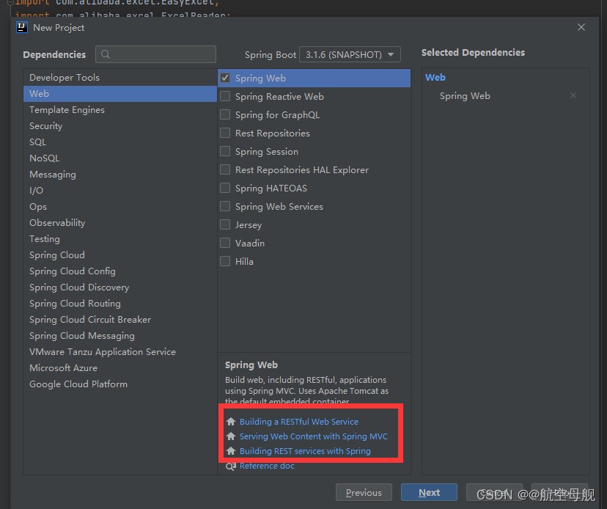Viewport: 607px width, 509px height.
Task: Enable Spring Web Services checkbox
Action: [225, 207]
